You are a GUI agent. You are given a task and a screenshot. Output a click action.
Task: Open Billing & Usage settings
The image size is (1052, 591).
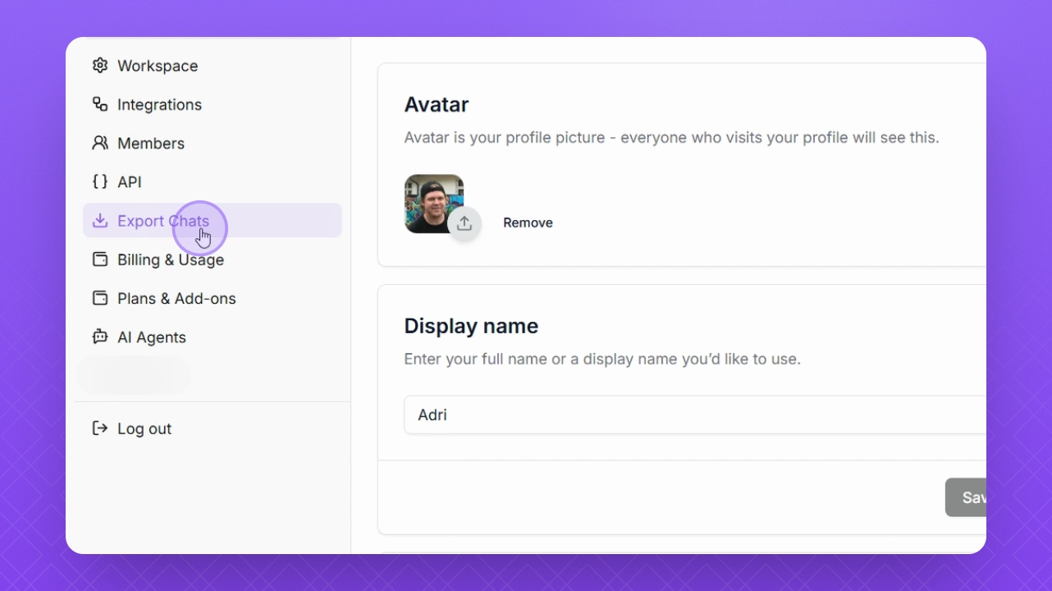212,259
